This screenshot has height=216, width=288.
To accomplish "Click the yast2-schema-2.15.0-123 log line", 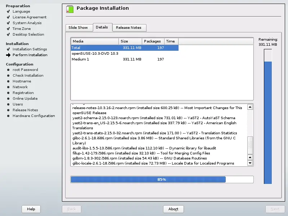I will click(154, 118).
